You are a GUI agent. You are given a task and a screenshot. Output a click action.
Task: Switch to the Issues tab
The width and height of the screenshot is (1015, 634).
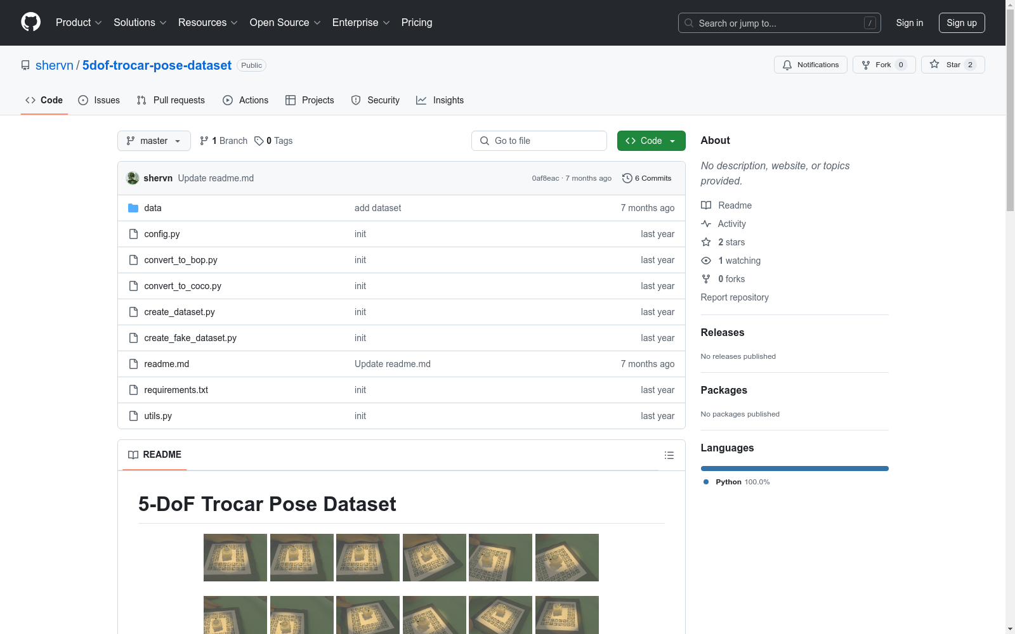click(x=99, y=100)
